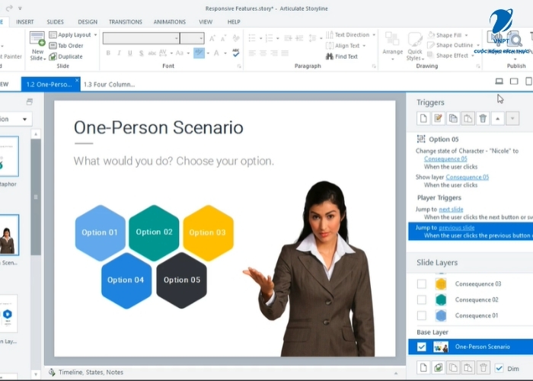Open the Shape Fill dropdown
533x381 pixels.
coord(466,35)
